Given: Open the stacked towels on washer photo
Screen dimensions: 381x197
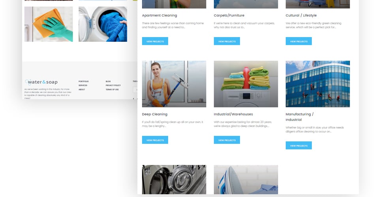Looking at the screenshot, I should pyautogui.click(x=246, y=84).
